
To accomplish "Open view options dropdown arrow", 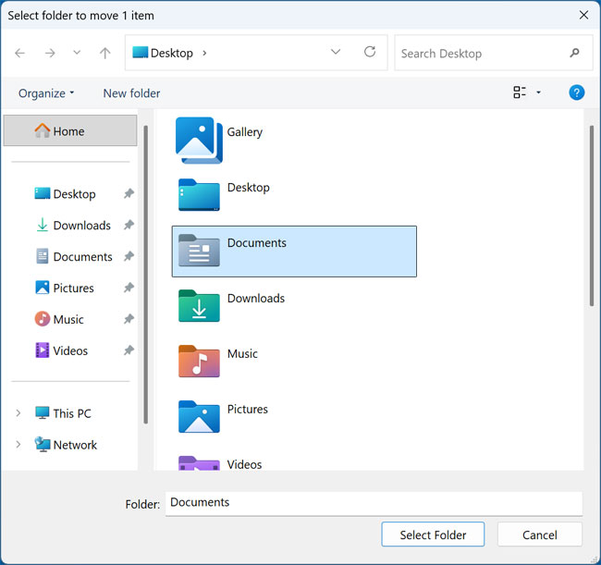I will tap(538, 92).
